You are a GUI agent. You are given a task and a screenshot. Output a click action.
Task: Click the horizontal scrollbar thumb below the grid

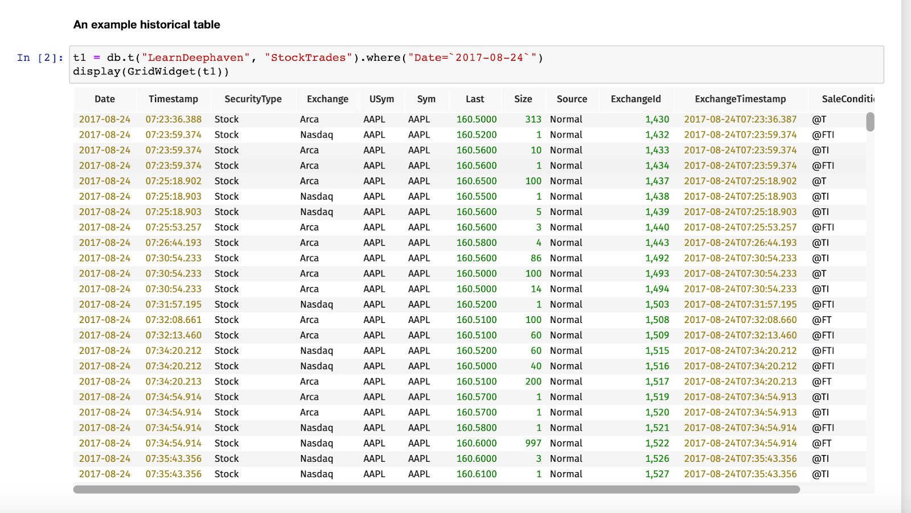point(437,489)
